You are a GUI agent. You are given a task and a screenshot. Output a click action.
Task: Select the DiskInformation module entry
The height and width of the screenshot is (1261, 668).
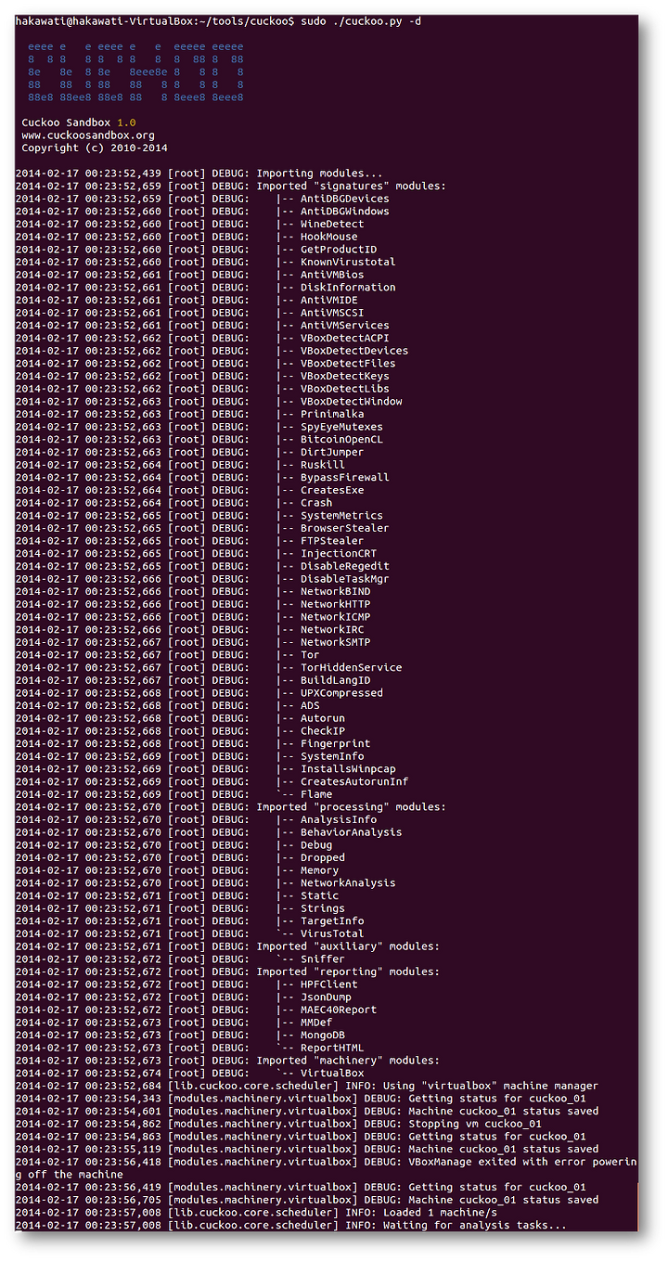pyautogui.click(x=348, y=288)
